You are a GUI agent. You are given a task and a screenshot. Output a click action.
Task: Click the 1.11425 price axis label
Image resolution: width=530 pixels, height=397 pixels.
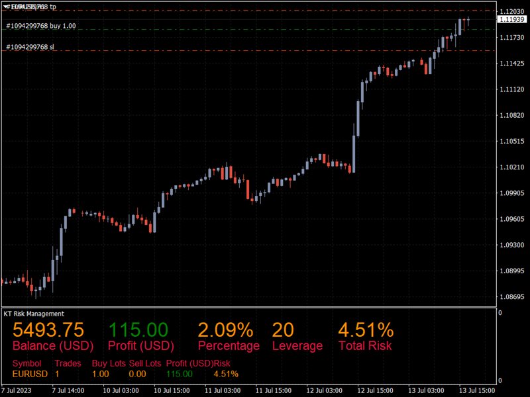point(512,63)
